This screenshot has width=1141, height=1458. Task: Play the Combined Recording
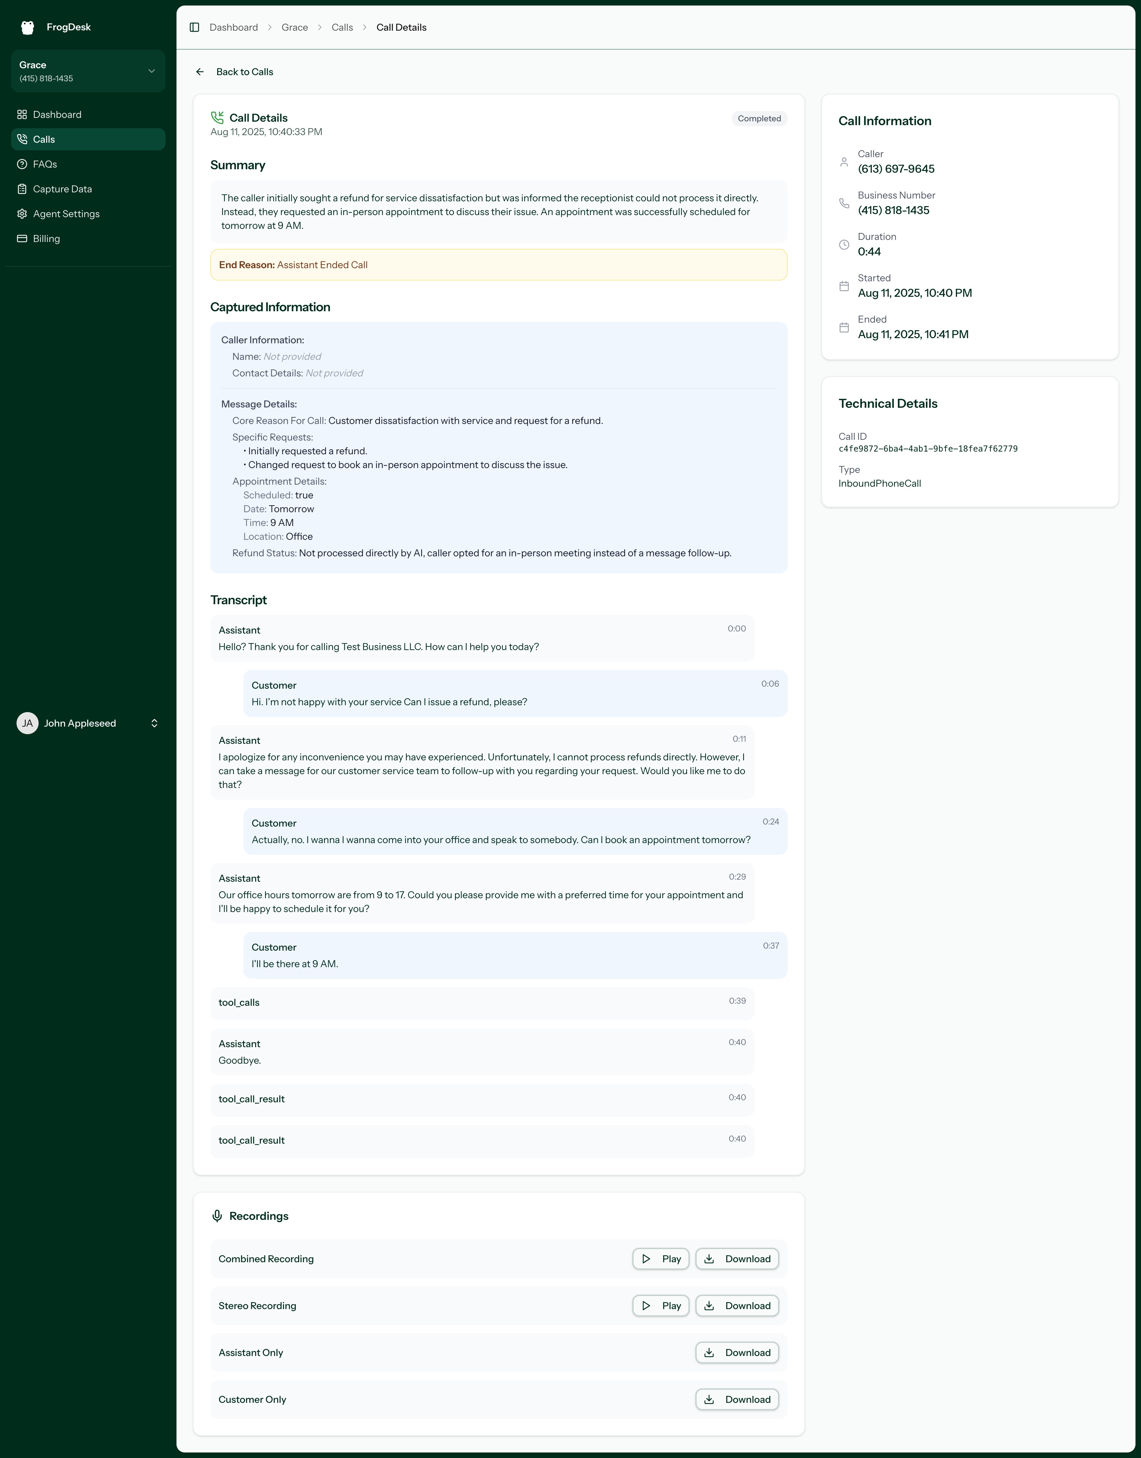click(661, 1258)
